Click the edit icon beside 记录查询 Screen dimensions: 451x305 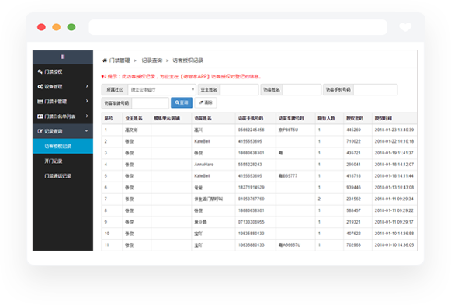pyautogui.click(x=40, y=131)
